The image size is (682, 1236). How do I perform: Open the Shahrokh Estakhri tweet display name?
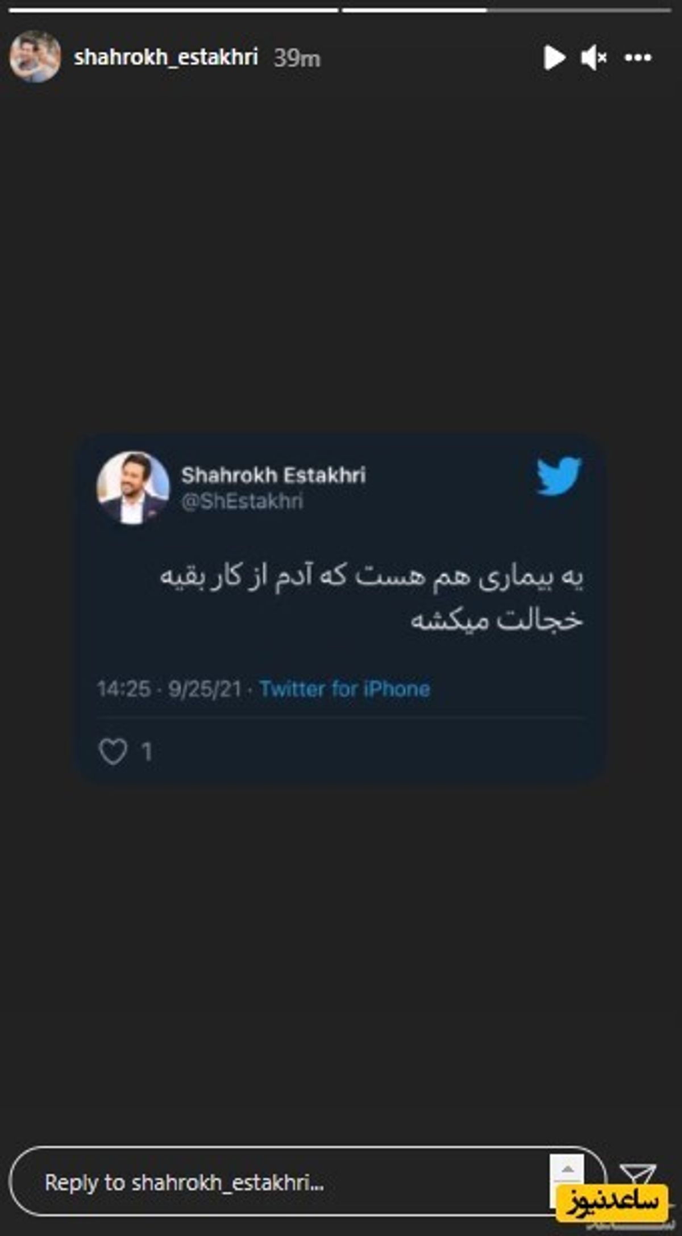coord(273,475)
